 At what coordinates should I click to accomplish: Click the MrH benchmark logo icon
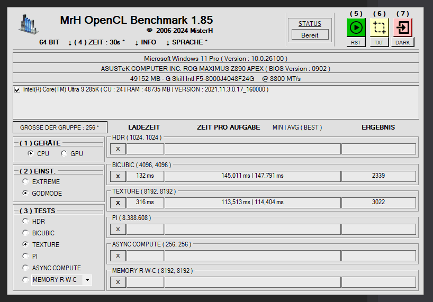(x=29, y=24)
